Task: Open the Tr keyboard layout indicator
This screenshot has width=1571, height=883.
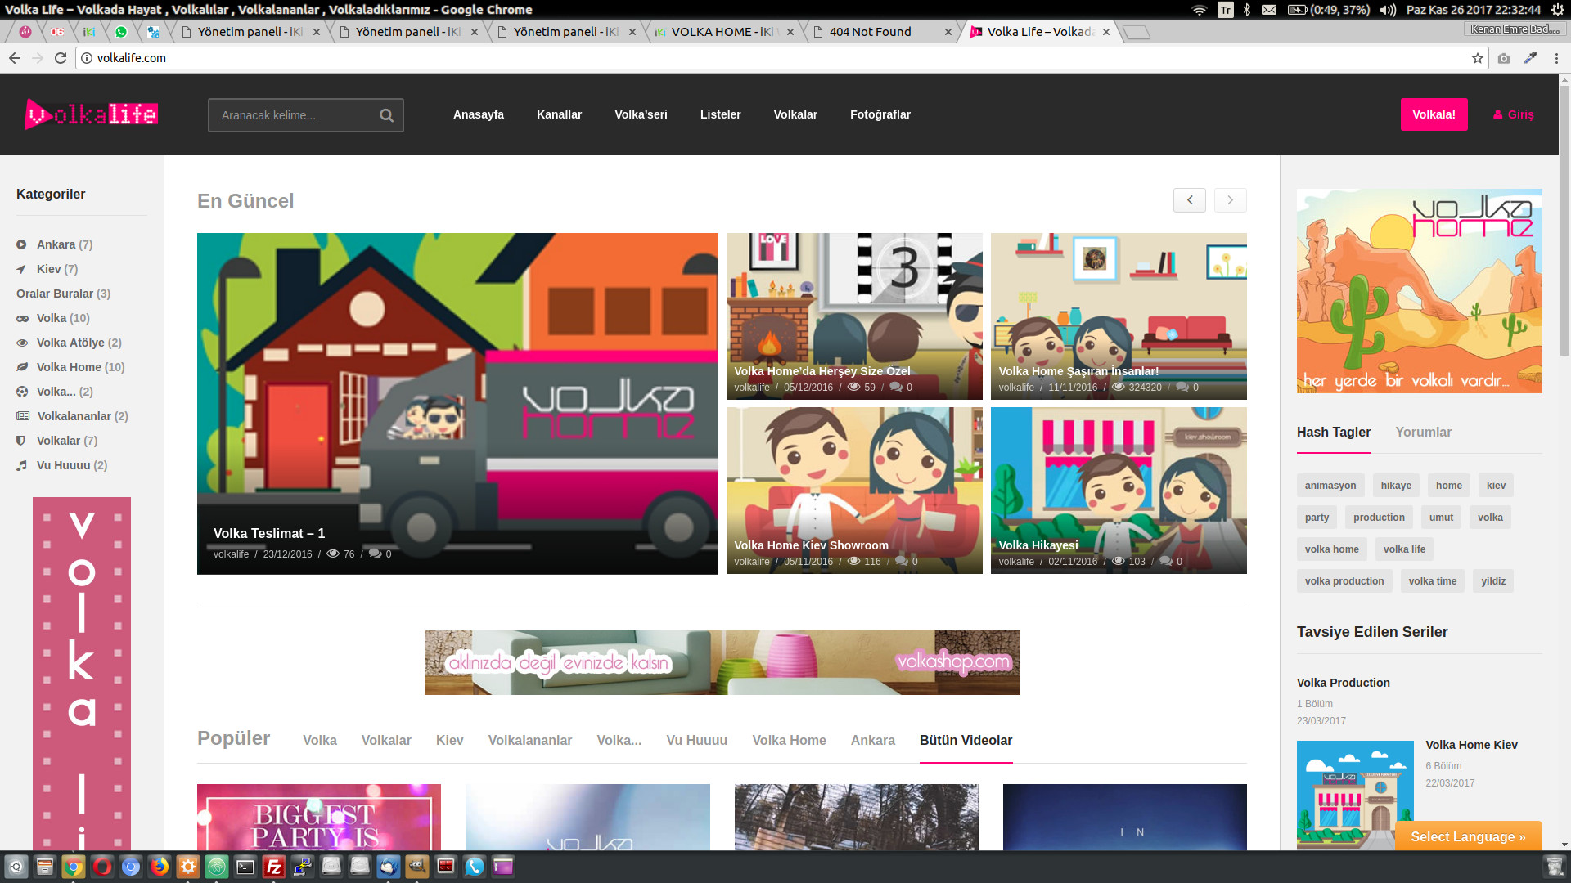Action: point(1225,10)
